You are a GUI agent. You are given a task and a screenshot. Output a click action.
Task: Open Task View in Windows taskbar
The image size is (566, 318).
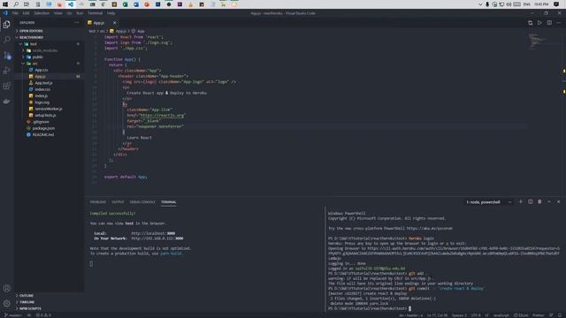tap(27, 4)
